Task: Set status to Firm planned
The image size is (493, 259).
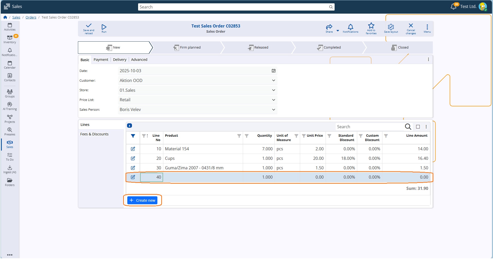Action: (x=187, y=48)
